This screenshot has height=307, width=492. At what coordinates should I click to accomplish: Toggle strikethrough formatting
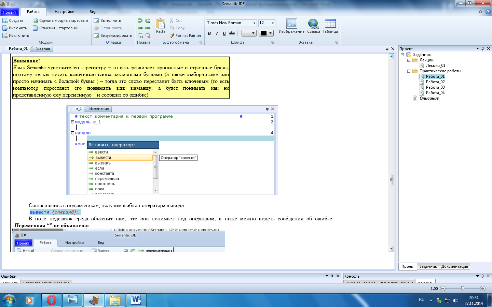tap(232, 33)
